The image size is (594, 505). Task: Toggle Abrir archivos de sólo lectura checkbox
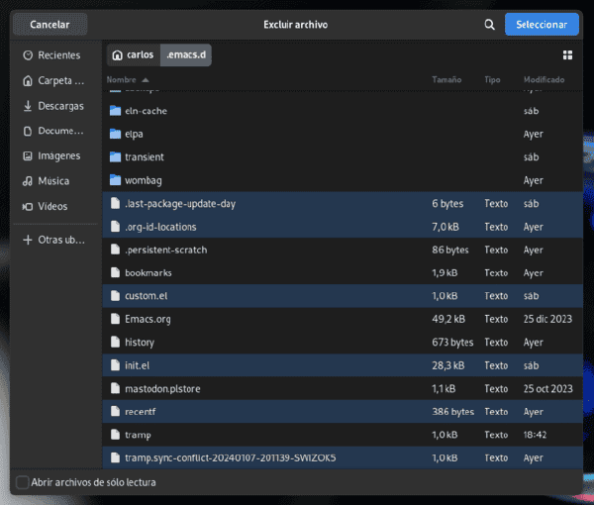[x=23, y=482]
